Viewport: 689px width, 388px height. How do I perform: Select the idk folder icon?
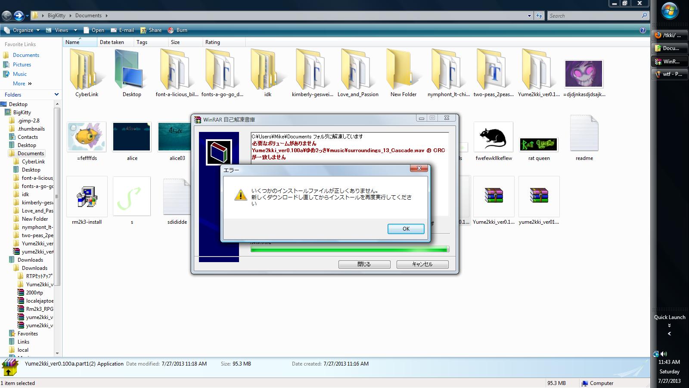pyautogui.click(x=267, y=69)
